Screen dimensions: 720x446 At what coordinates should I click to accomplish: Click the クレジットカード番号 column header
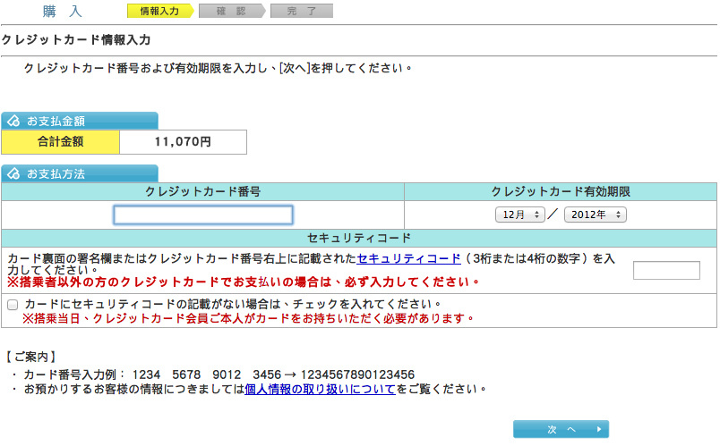coord(203,191)
